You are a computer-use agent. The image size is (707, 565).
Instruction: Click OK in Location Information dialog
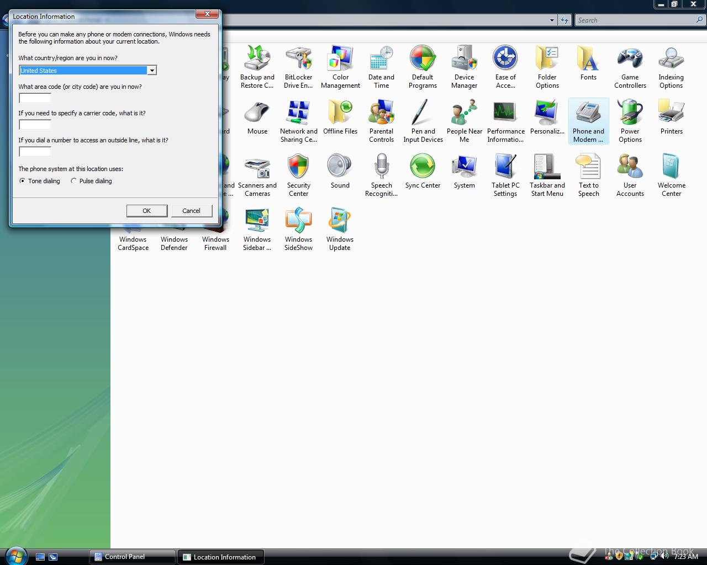[147, 211]
